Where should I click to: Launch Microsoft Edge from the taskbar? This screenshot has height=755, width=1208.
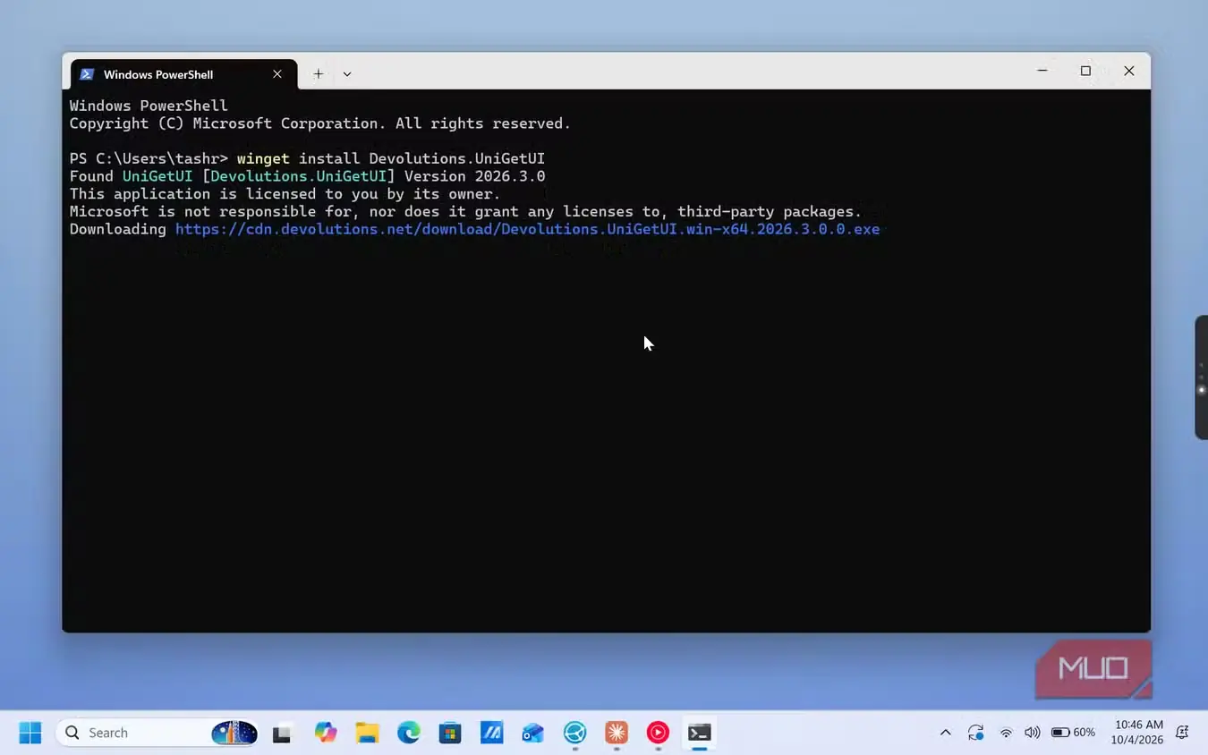[409, 733]
